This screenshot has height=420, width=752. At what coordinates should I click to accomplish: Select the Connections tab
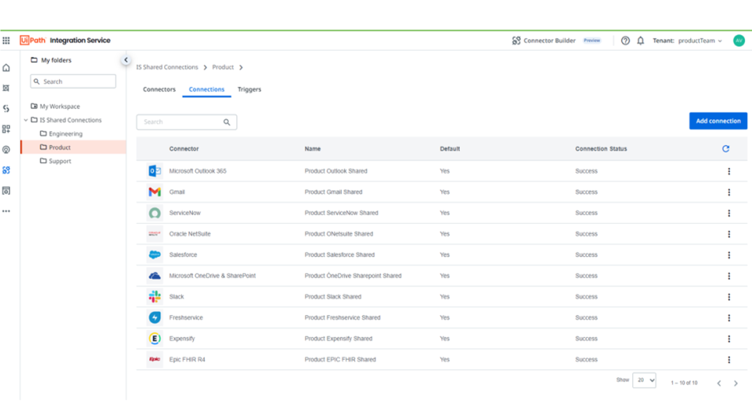tap(207, 89)
